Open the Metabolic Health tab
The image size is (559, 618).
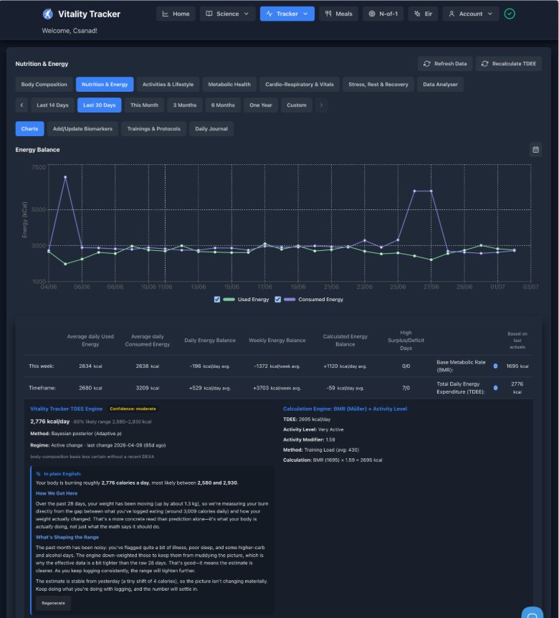(x=229, y=85)
